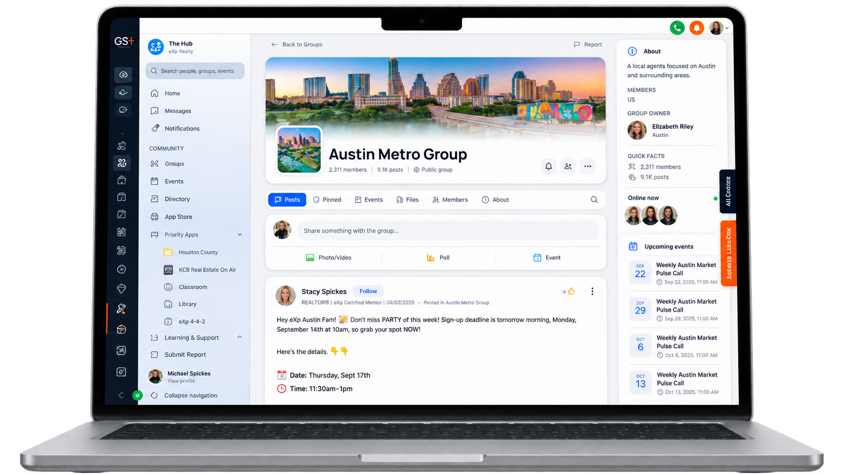Click the house icon in the dark rail
This screenshot has height=474, width=843.
(x=122, y=180)
